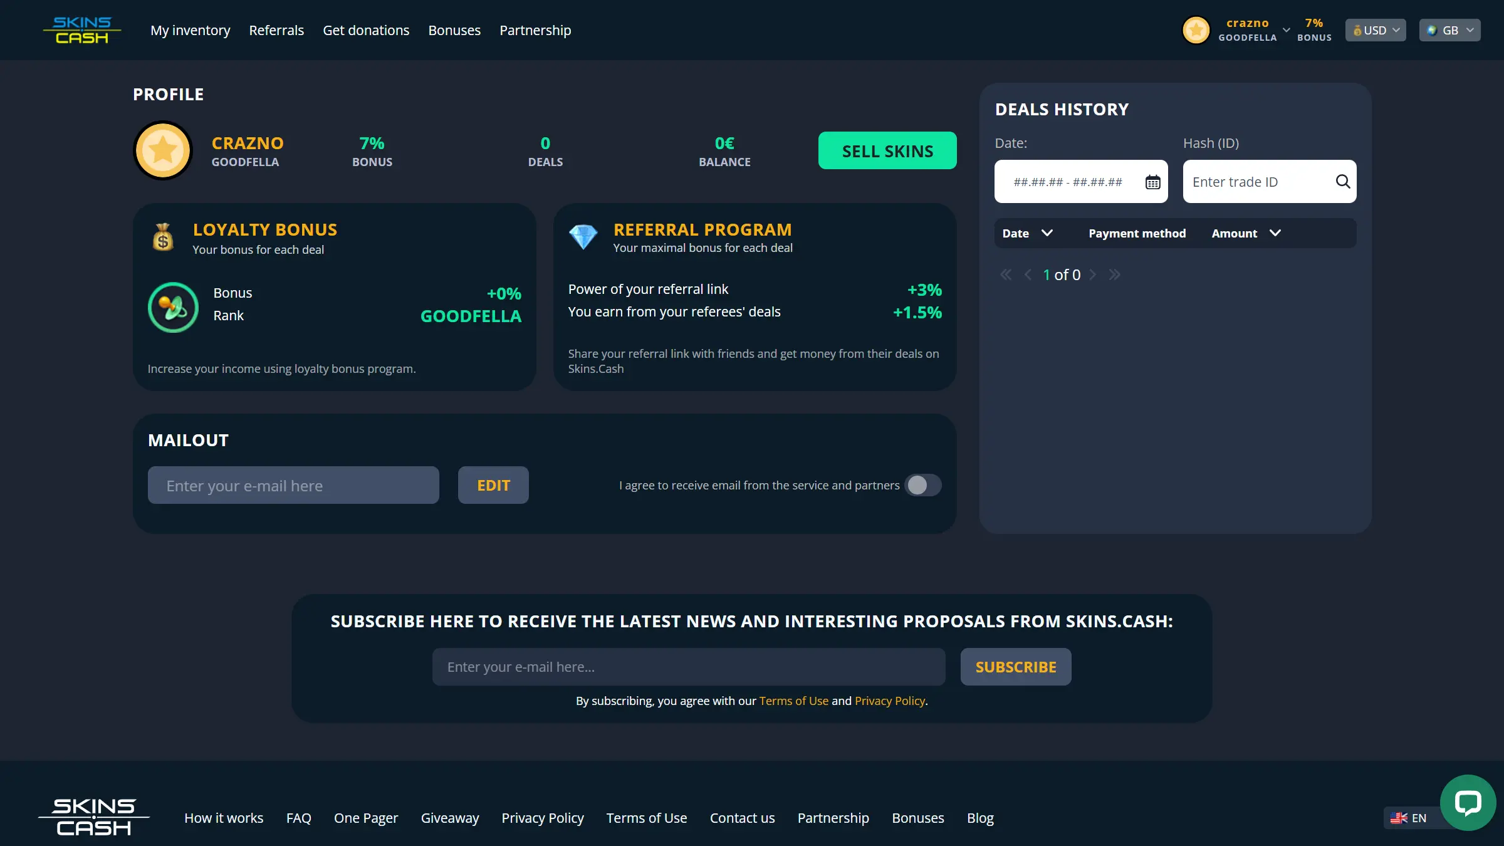This screenshot has width=1504, height=846.
Task: Click the LOYALTY BONUS heading
Action: (x=264, y=229)
